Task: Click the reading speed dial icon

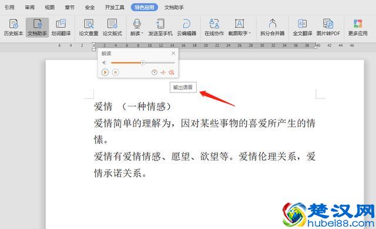Action: tap(155, 72)
